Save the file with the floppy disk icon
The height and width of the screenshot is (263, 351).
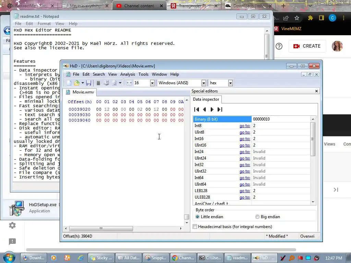89,83
